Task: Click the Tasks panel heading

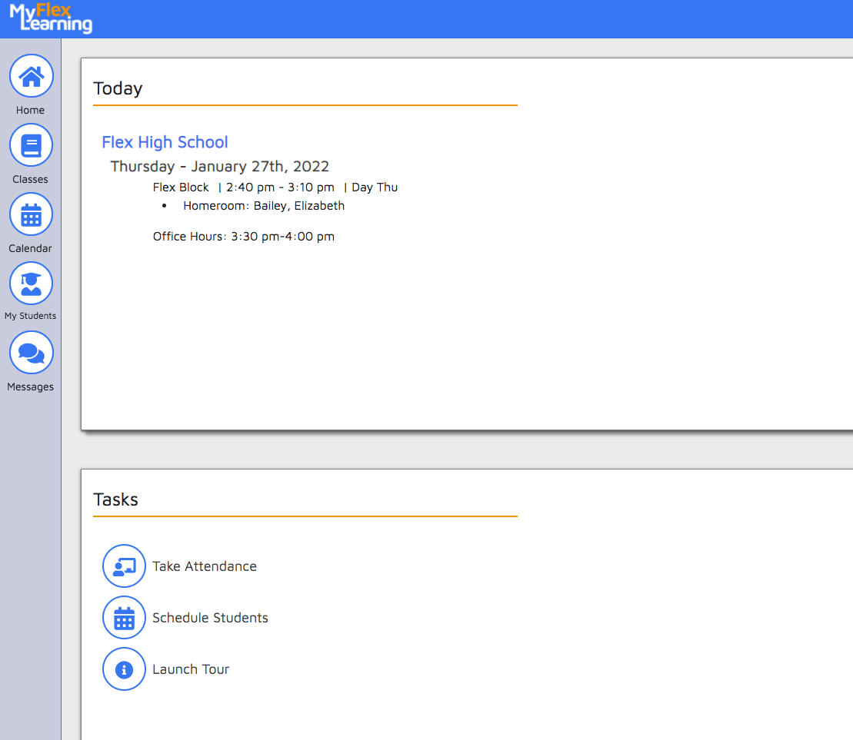Action: pos(115,499)
